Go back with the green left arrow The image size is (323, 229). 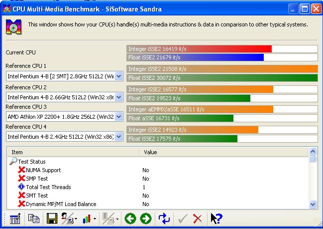pos(130,219)
